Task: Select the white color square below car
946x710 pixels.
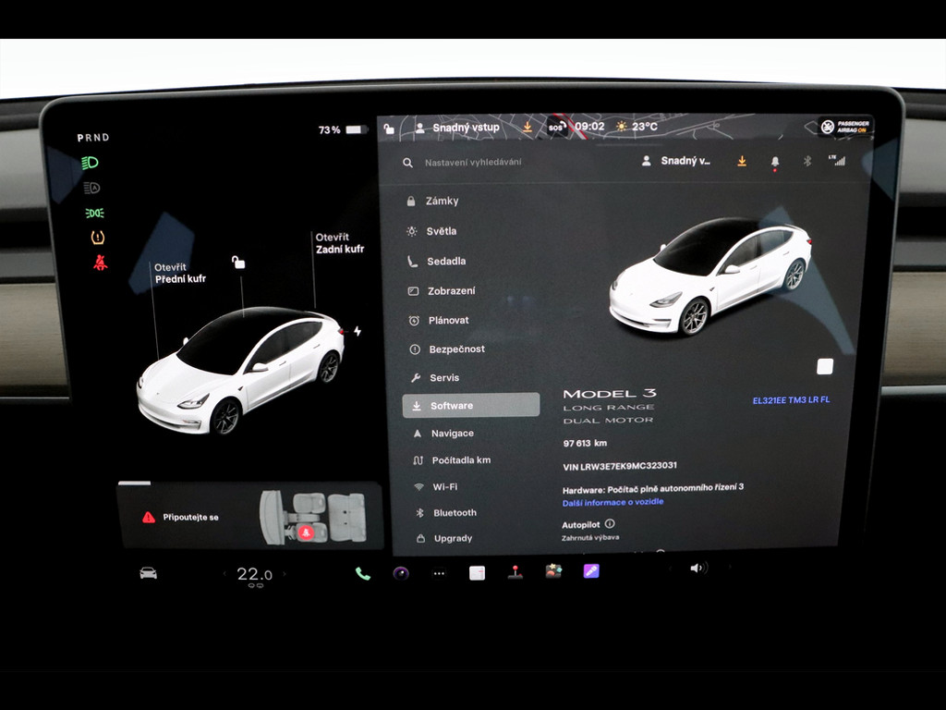Action: coord(825,367)
